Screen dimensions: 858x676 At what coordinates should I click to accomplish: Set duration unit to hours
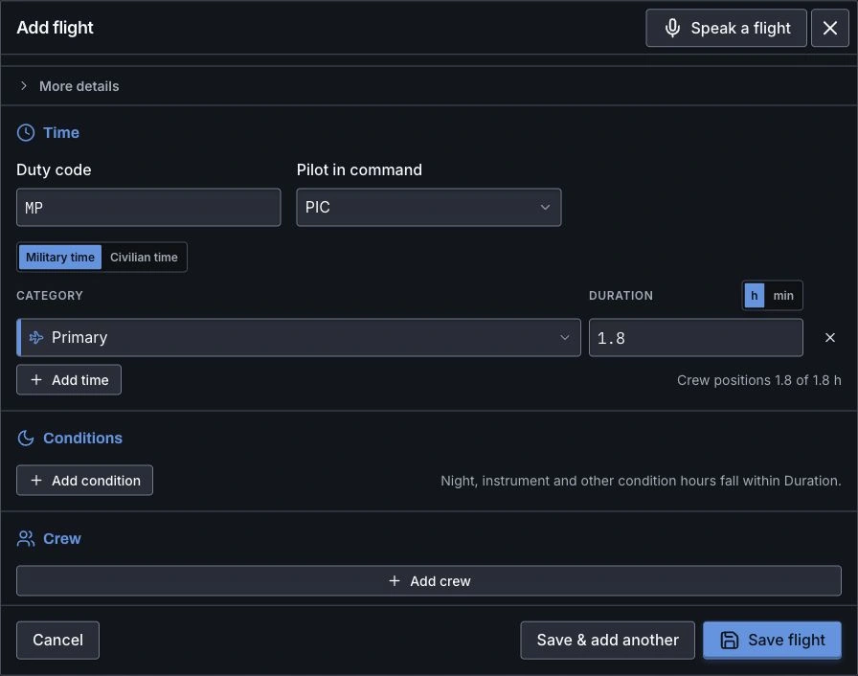754,295
